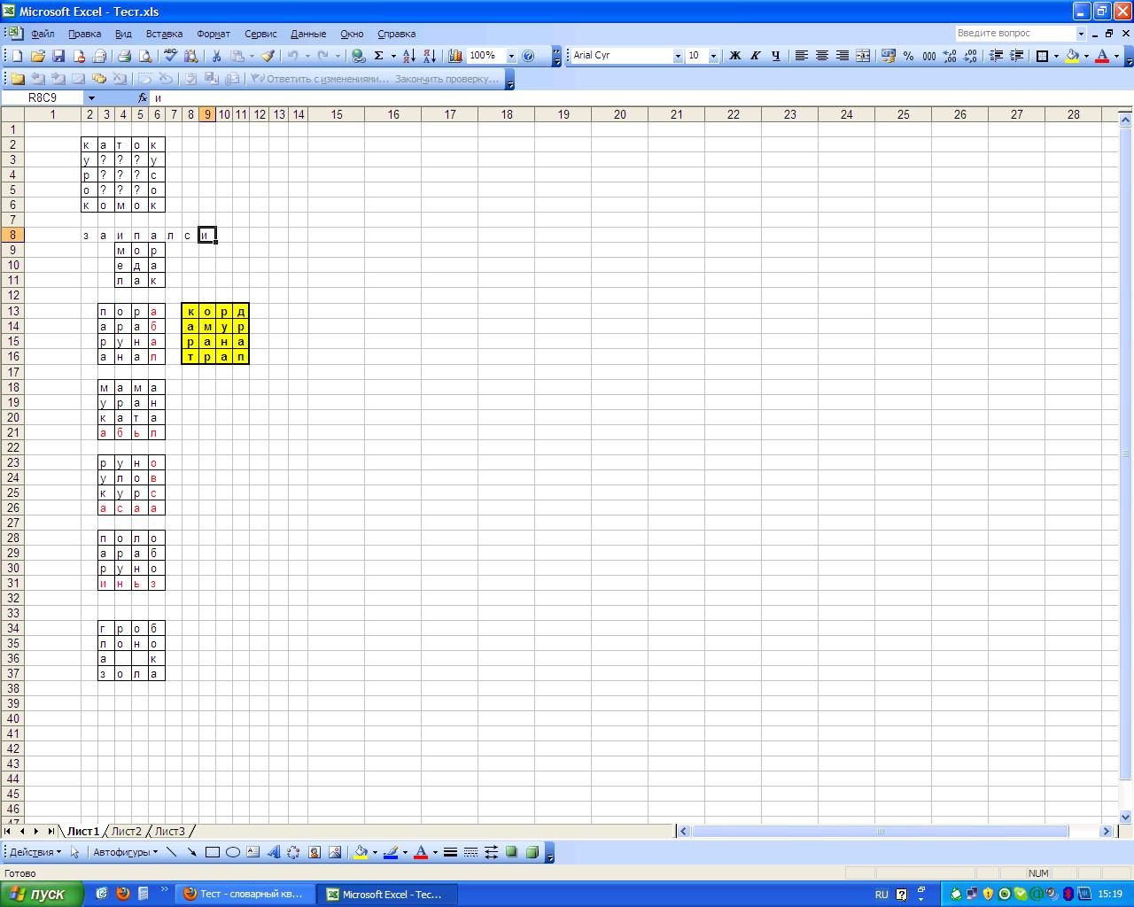1134x907 pixels.
Task: Open the Правка menu
Action: (x=84, y=34)
